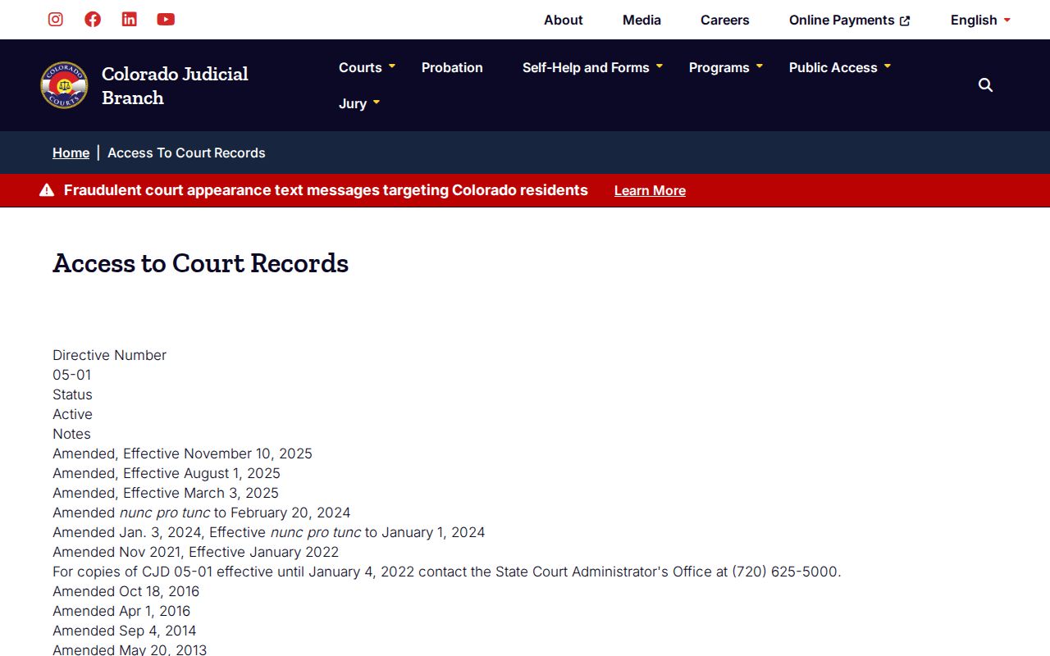
Task: Click the 'Amended, Effective March 3, 2025' note
Action: point(166,493)
